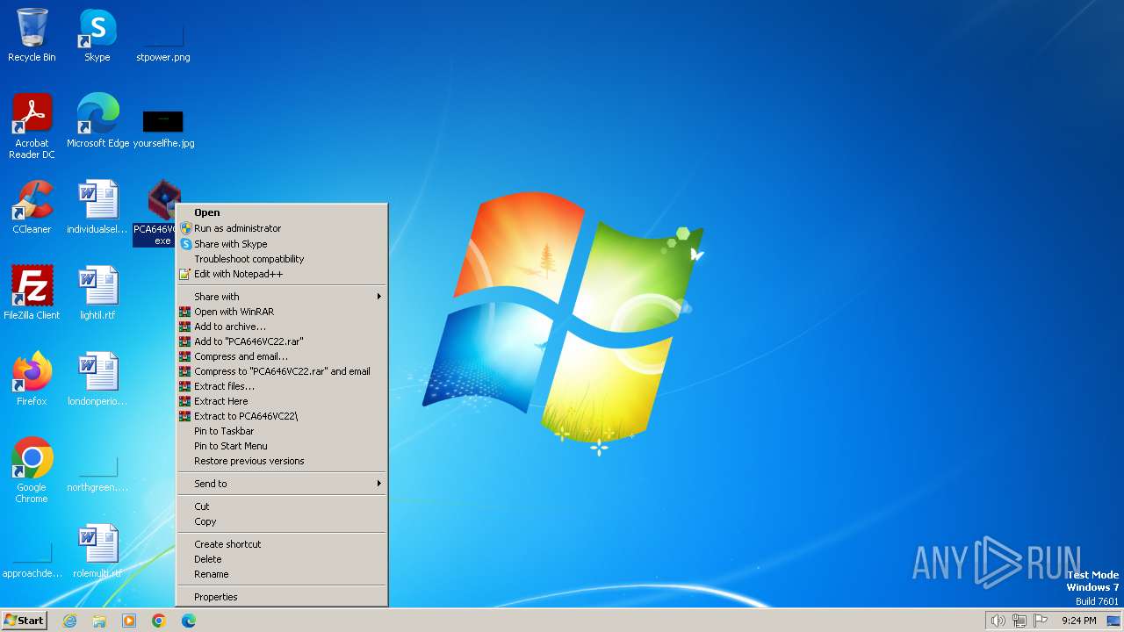The width and height of the screenshot is (1124, 632).
Task: Choose Compress and email...
Action: [281, 356]
